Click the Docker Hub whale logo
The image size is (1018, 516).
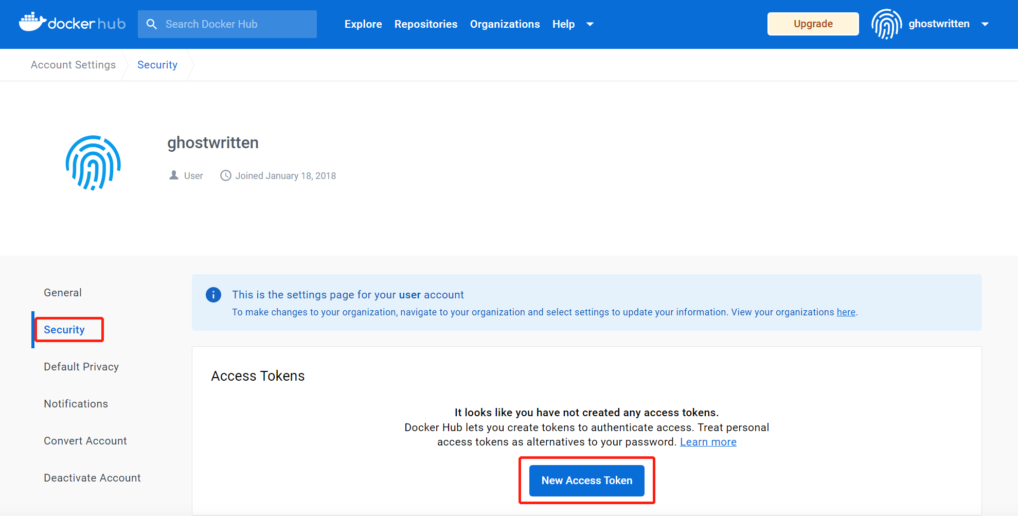click(x=72, y=23)
